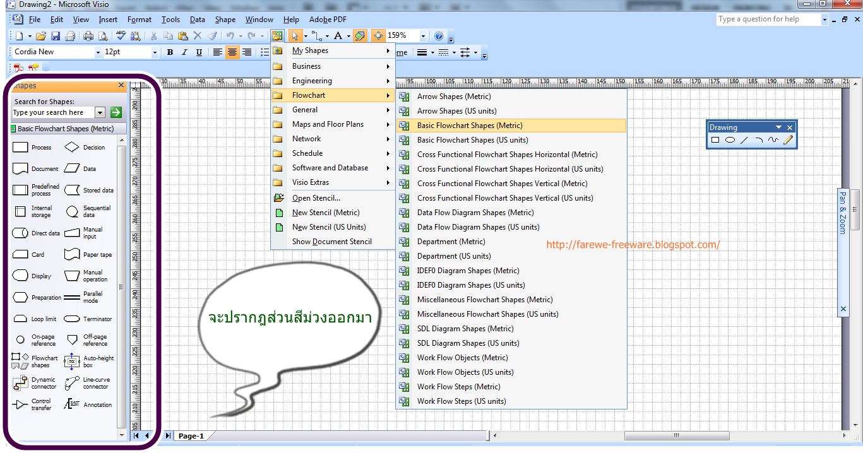Click the canvas vertical scrollbar thumb
Image resolution: width=863 pixels, height=453 pixels.
[x=855, y=209]
